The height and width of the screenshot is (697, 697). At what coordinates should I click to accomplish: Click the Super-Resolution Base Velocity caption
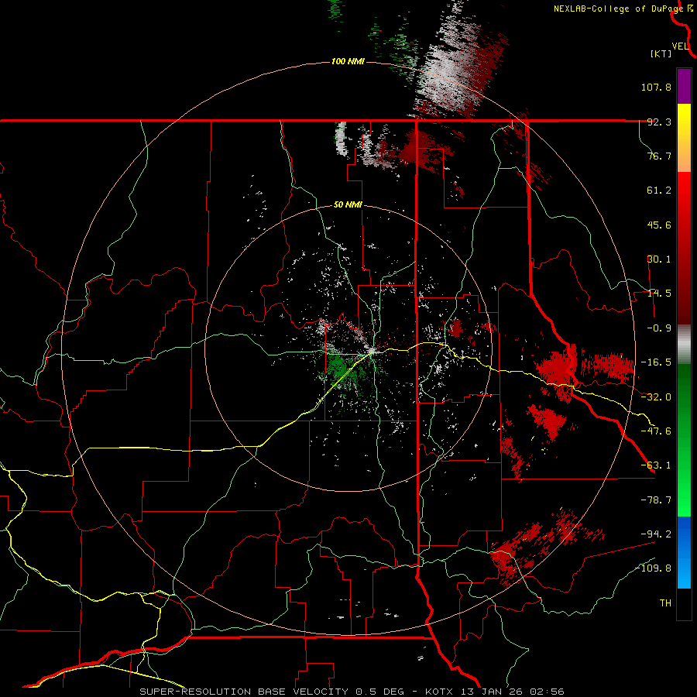(352, 692)
